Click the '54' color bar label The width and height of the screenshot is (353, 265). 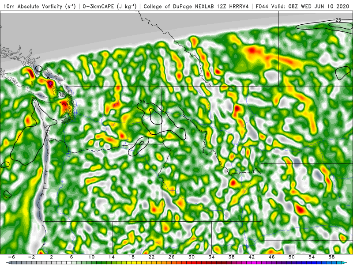pos(312,257)
